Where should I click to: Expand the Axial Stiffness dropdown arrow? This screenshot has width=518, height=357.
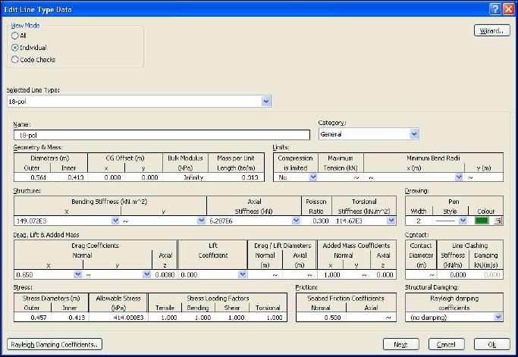pyautogui.click(x=296, y=221)
